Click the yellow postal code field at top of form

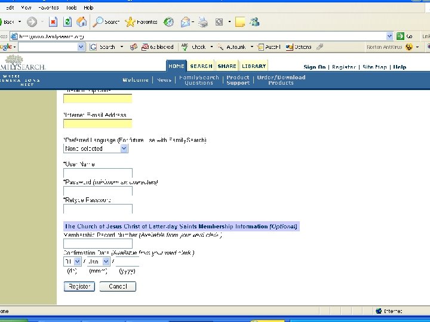pos(97,98)
